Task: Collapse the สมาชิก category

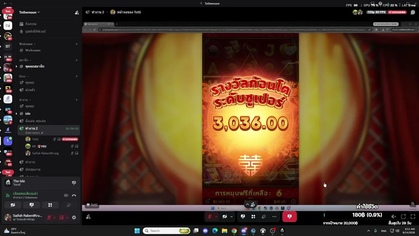Action: point(25,60)
